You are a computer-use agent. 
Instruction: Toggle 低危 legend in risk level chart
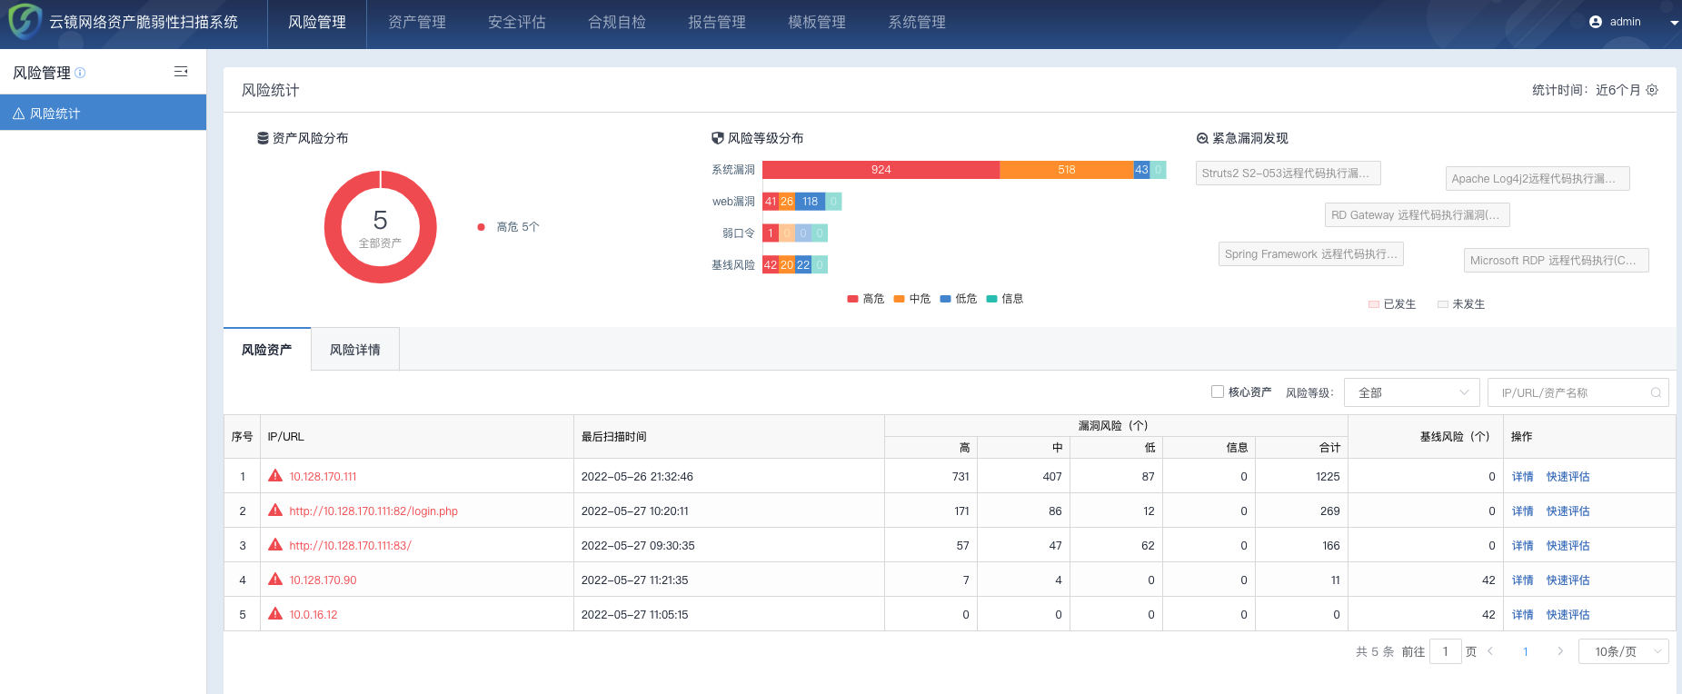958,299
